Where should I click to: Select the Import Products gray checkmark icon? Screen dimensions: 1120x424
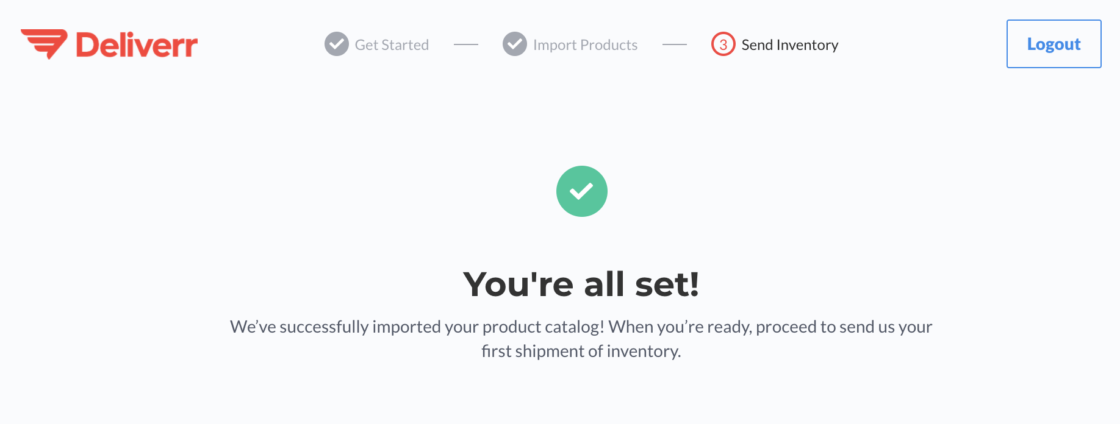(515, 44)
